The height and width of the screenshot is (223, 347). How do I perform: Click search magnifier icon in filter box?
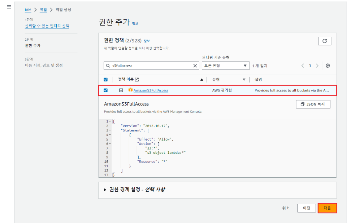108,66
